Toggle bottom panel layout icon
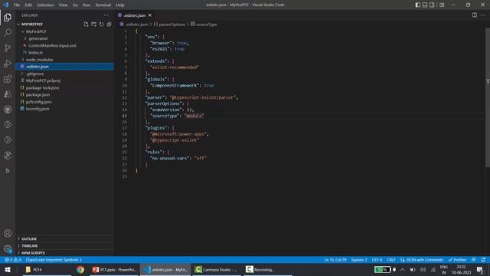Screen dimensions: 490x276 pos(425,5)
